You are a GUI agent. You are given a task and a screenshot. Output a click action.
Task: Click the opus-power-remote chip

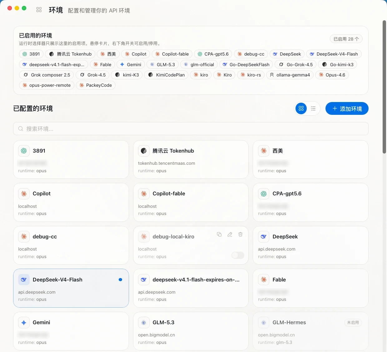coord(47,85)
